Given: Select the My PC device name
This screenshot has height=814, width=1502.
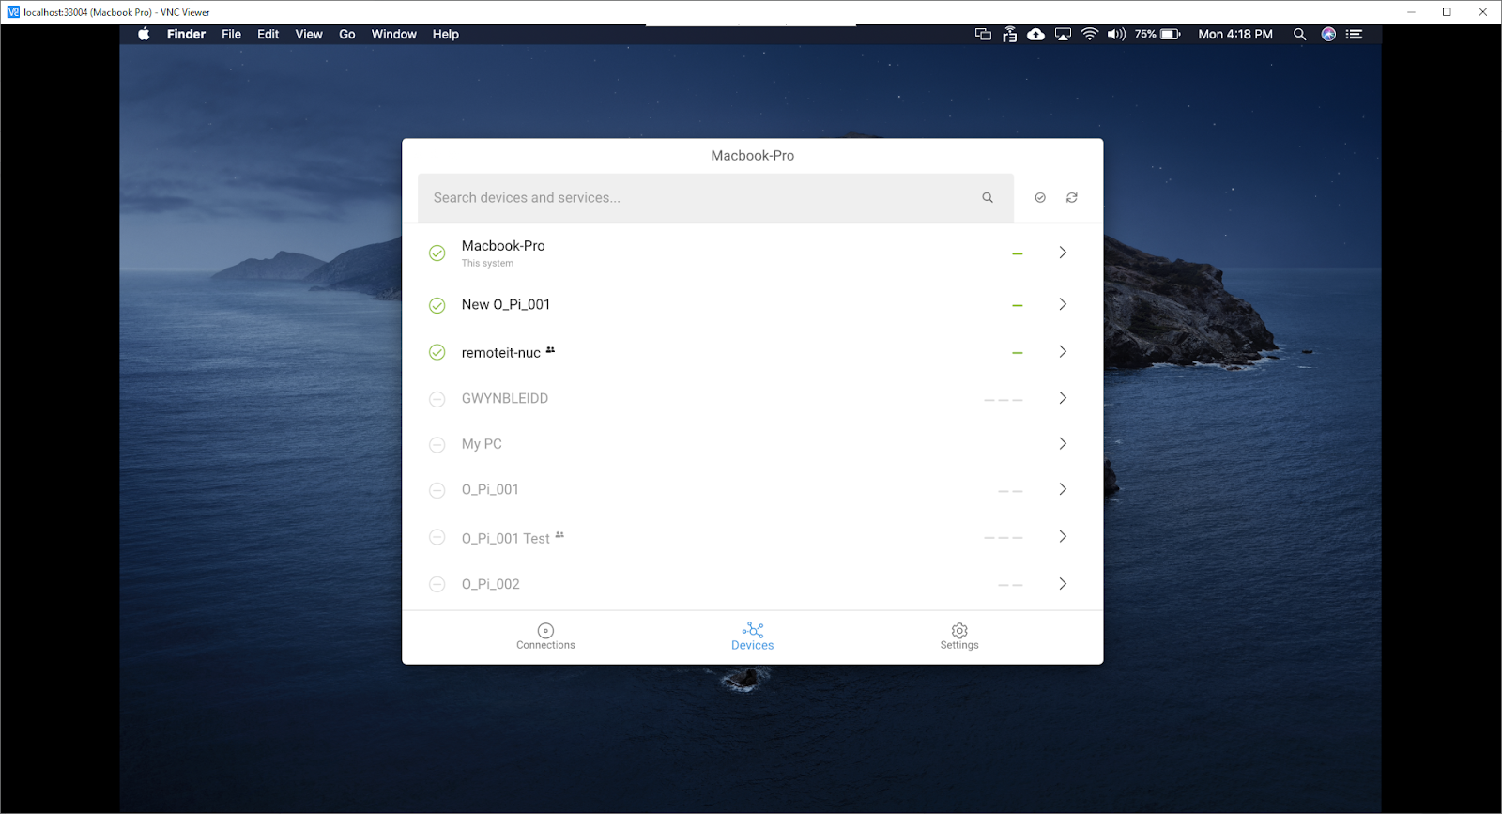Looking at the screenshot, I should tap(482, 444).
